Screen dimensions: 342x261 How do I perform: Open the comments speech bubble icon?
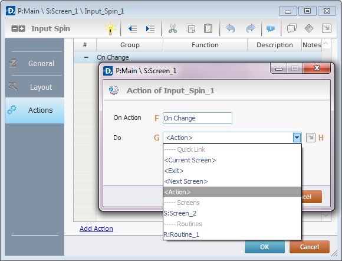point(292,28)
